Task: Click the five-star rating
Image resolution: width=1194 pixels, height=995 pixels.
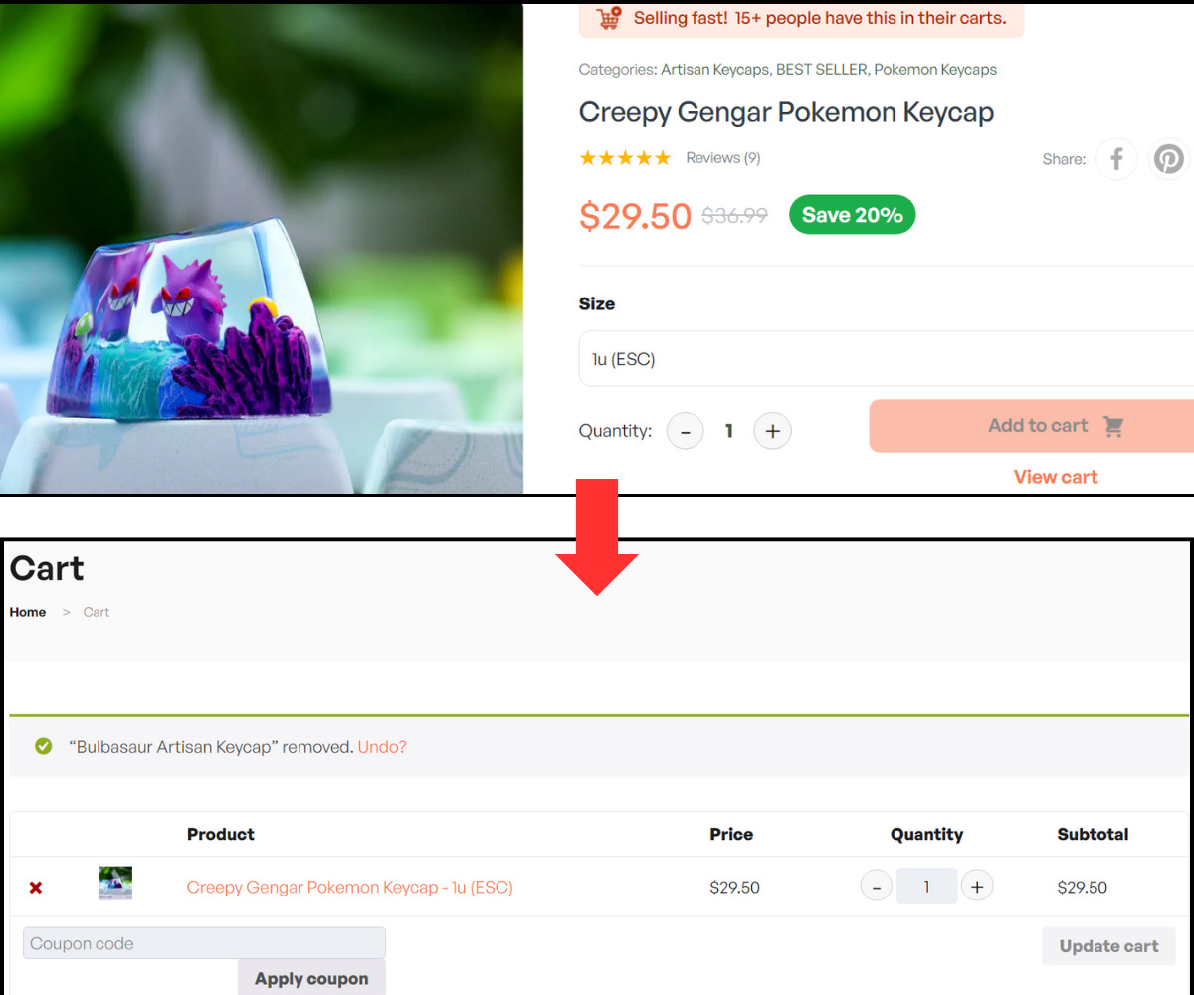Action: click(625, 158)
